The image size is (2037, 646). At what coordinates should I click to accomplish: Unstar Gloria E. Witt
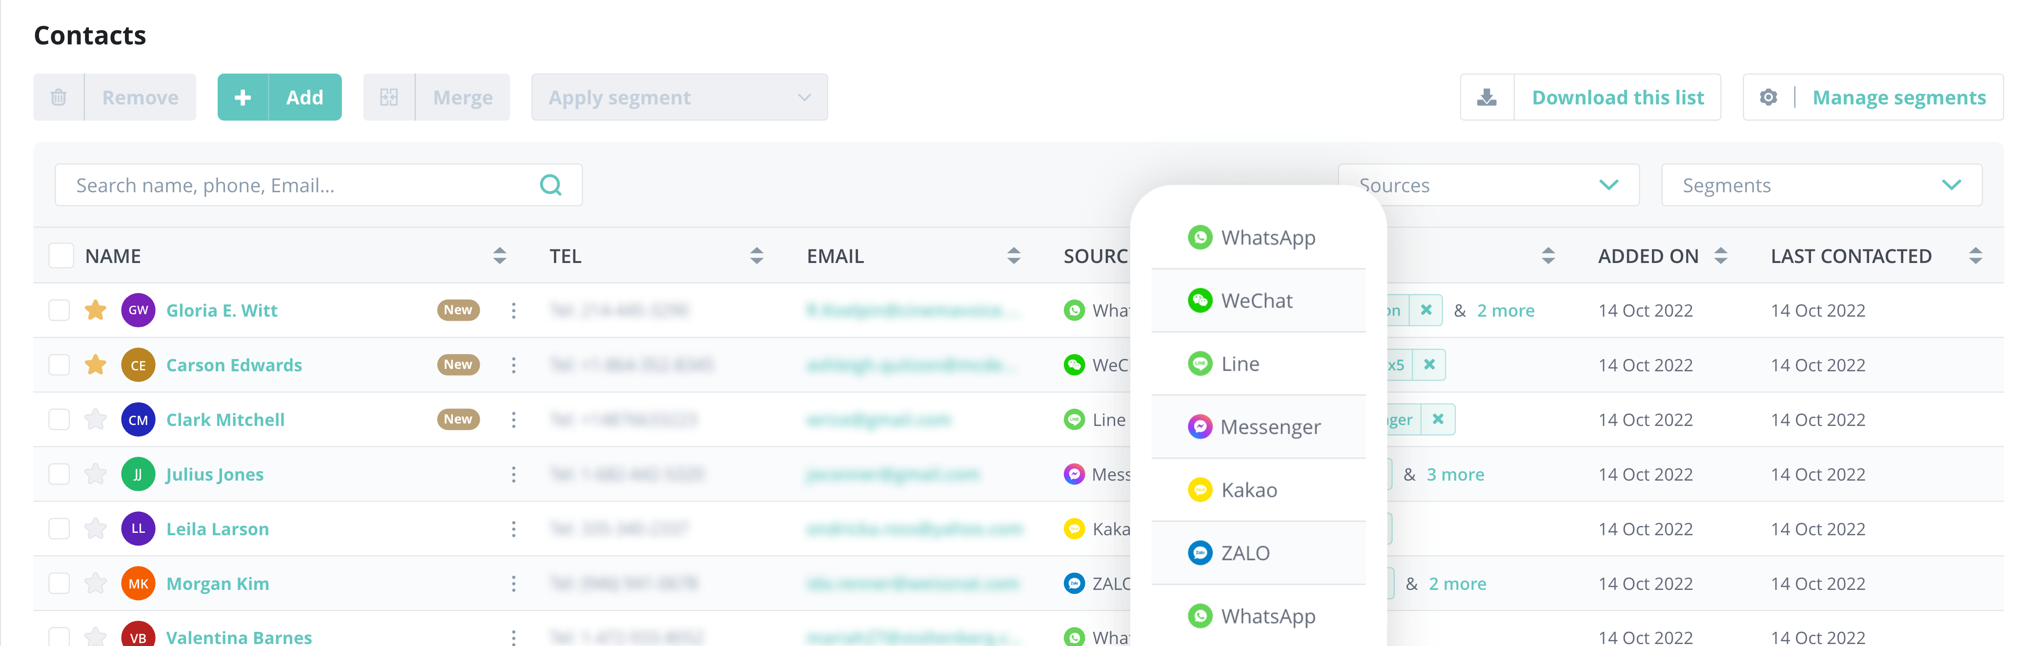coord(96,310)
